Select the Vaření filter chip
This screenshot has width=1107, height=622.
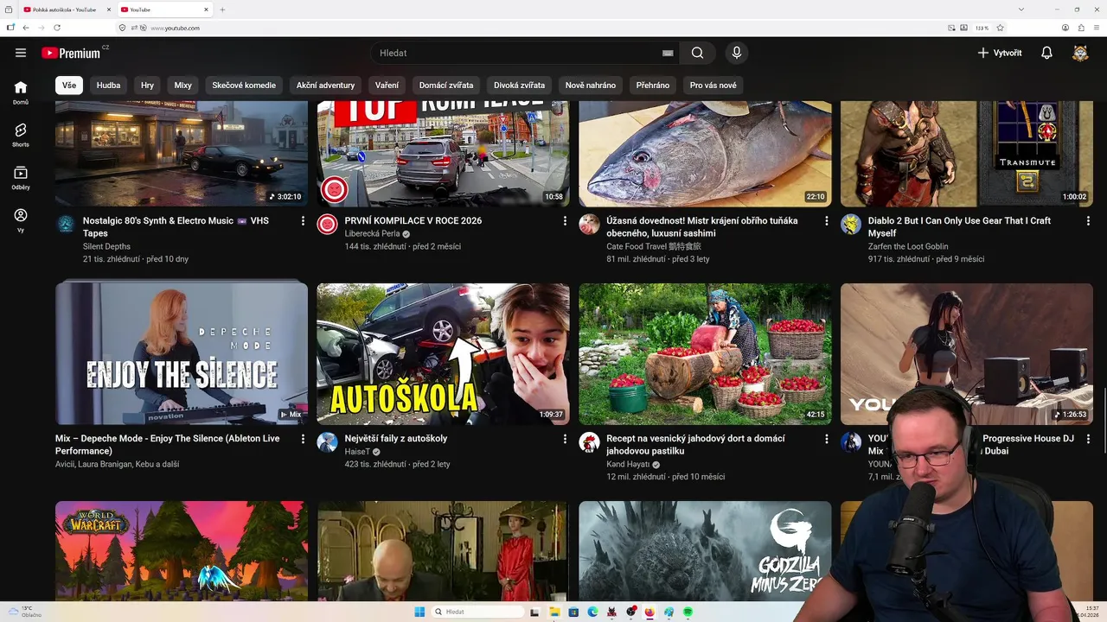click(x=387, y=86)
